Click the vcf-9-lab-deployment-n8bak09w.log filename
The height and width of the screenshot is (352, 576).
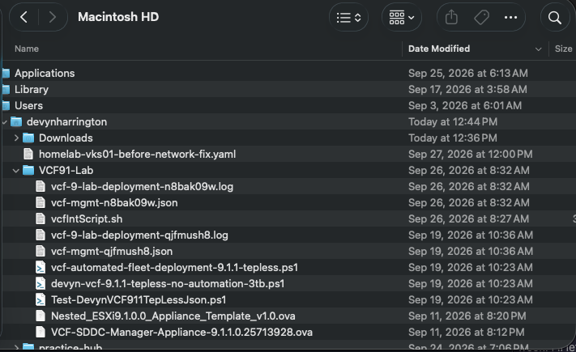(142, 186)
